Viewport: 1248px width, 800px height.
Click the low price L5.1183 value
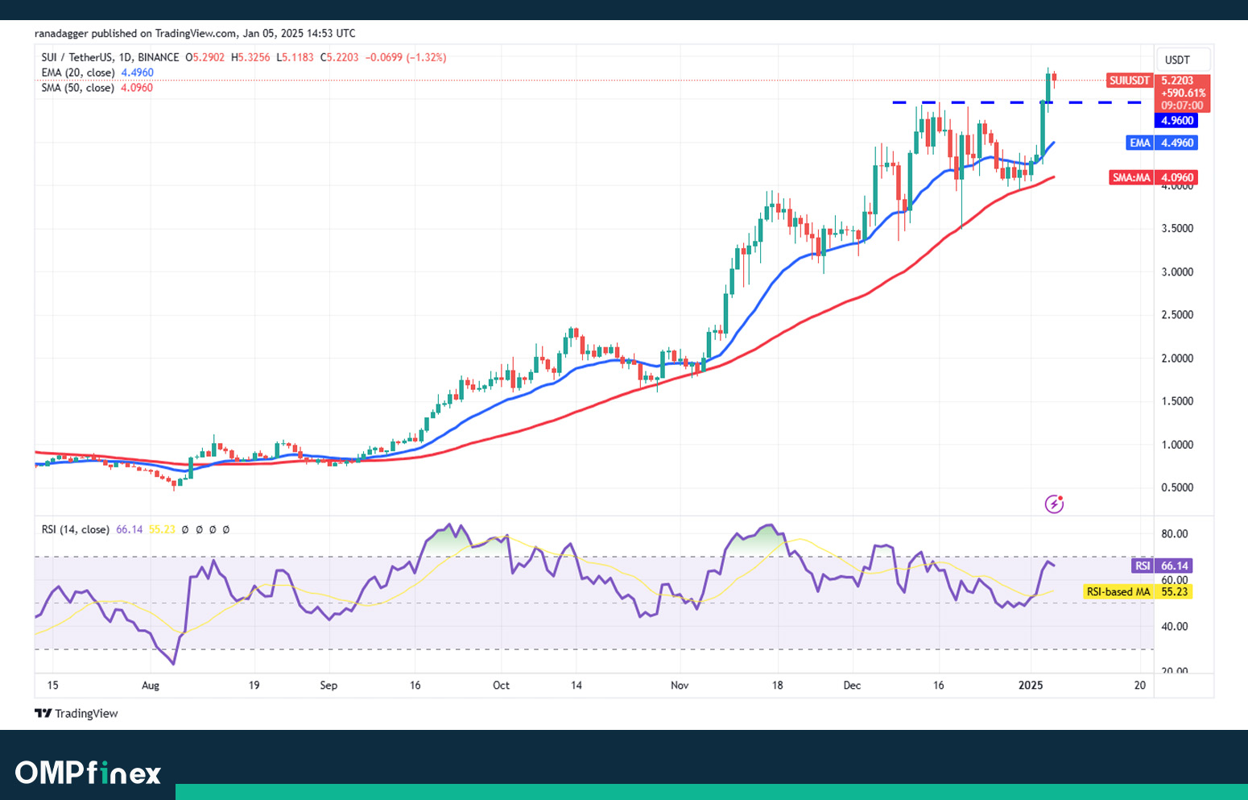[x=295, y=57]
